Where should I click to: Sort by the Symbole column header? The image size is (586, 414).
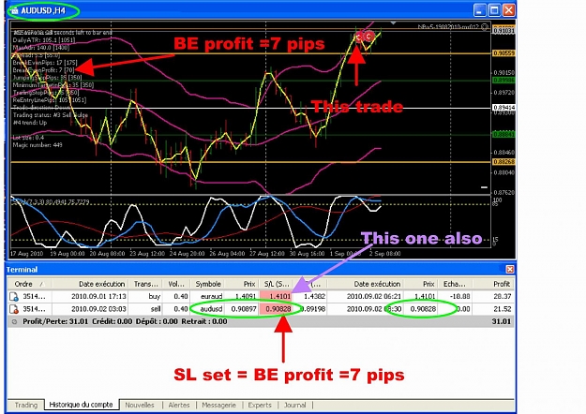click(208, 284)
